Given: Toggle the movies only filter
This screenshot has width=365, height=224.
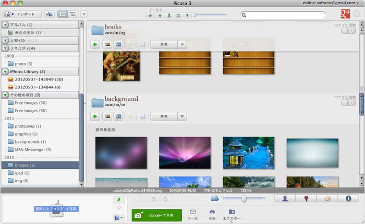Looking at the screenshot, I should 178,16.
